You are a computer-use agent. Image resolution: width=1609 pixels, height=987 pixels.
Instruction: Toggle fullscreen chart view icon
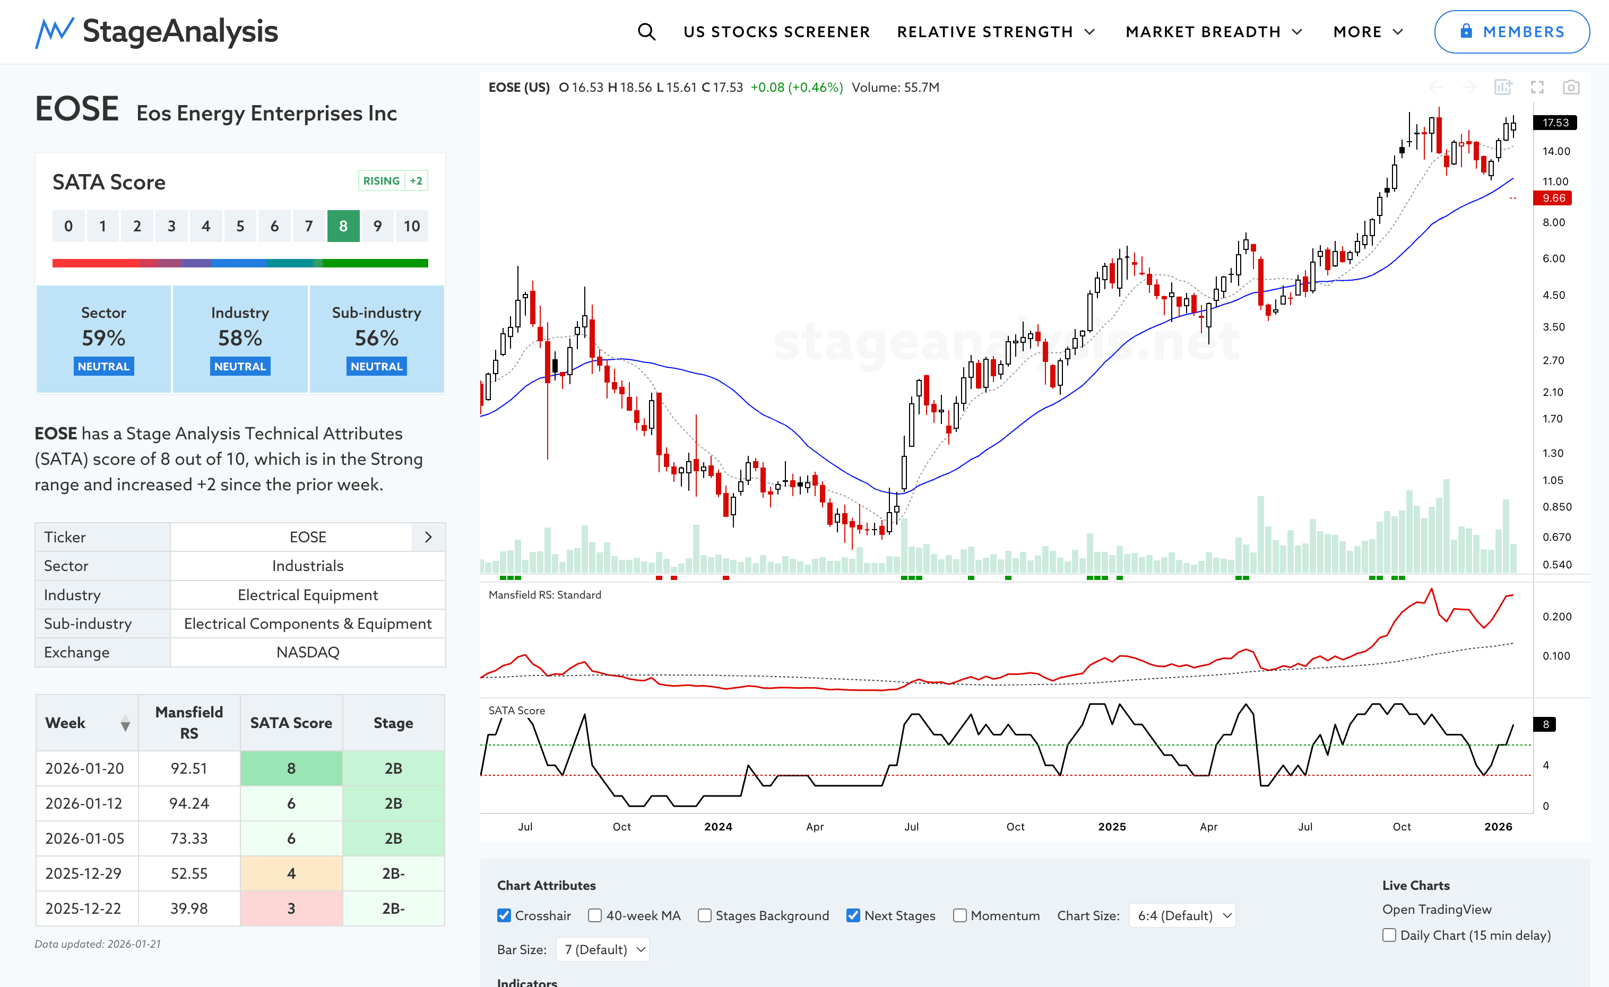click(x=1537, y=87)
